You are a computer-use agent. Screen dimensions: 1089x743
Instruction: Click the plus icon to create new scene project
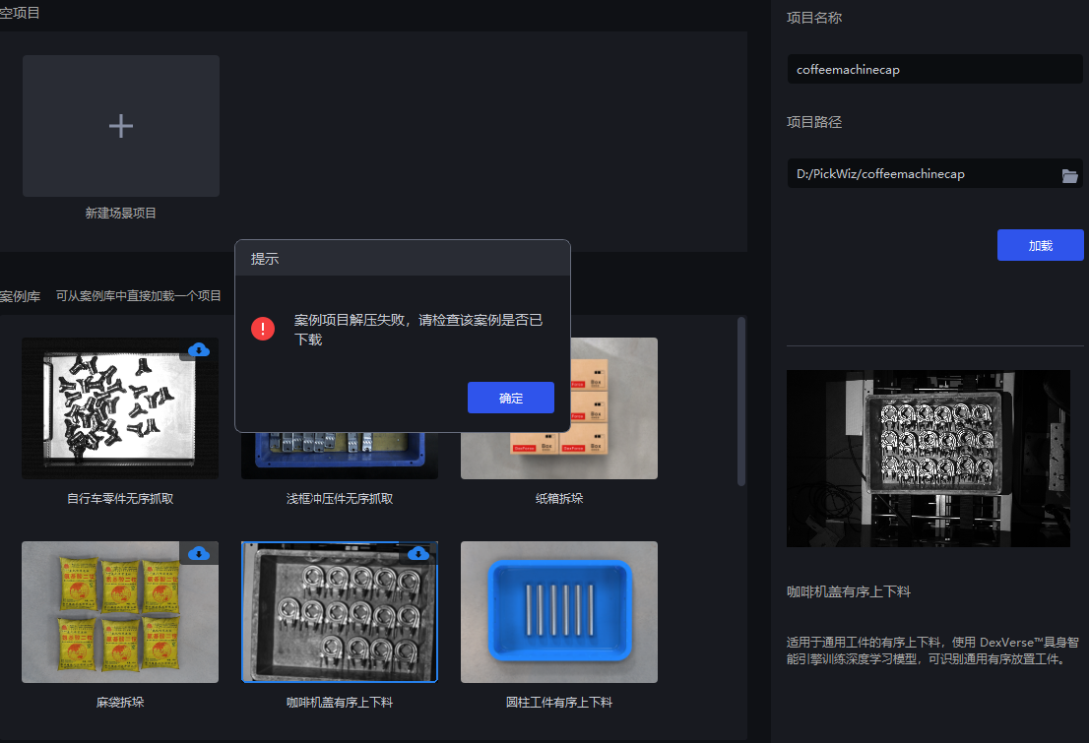tap(120, 126)
